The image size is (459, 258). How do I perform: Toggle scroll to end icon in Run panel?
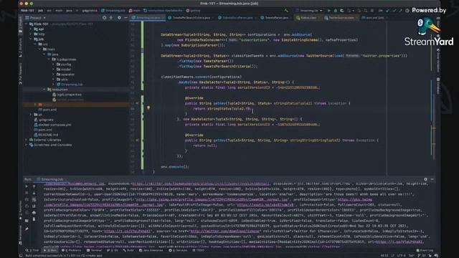(34, 206)
